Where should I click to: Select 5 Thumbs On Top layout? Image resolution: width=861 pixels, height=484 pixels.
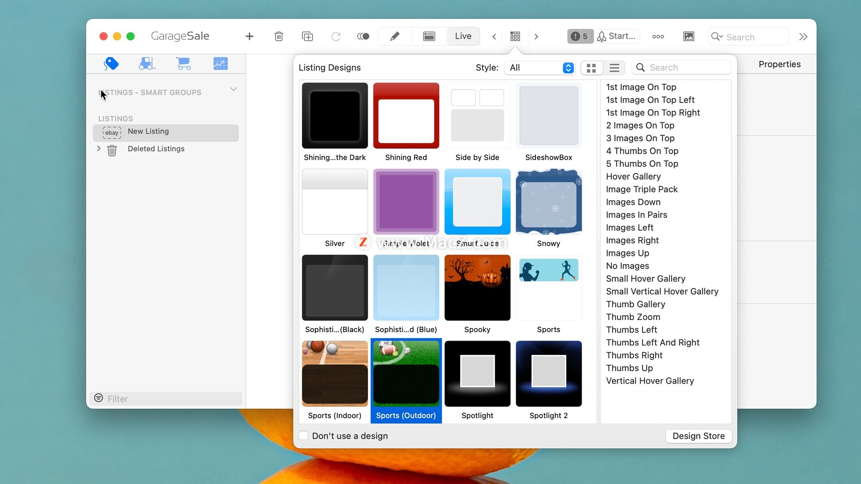[642, 164]
